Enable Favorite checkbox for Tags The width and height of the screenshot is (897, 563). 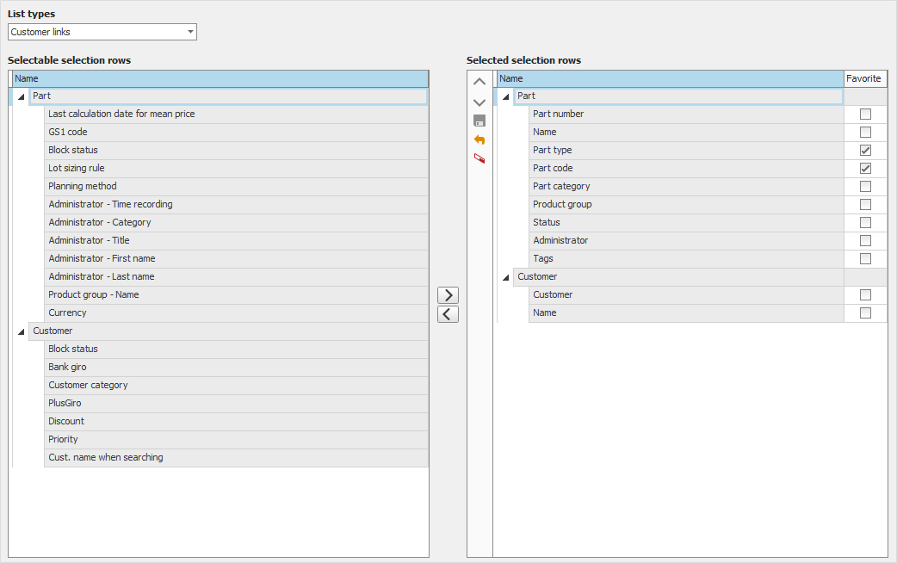click(x=865, y=259)
